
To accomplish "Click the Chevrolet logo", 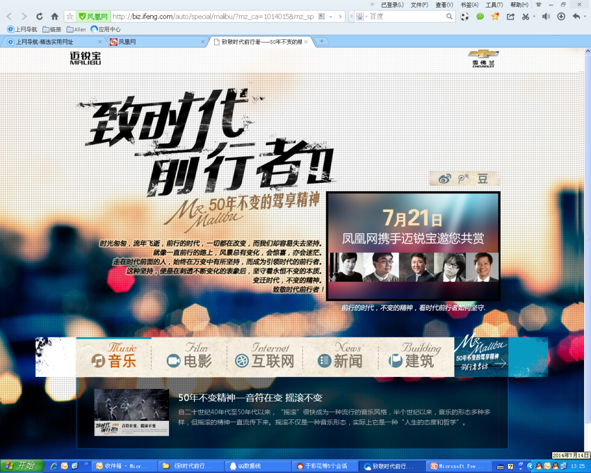I will (483, 58).
